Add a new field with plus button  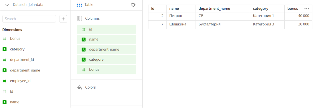pos(63,19)
